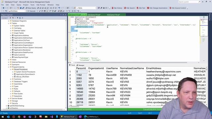Screen dimensions: 212x119
Task: Select the Application.PersonSearch stored procedure
Action: tap(26, 74)
